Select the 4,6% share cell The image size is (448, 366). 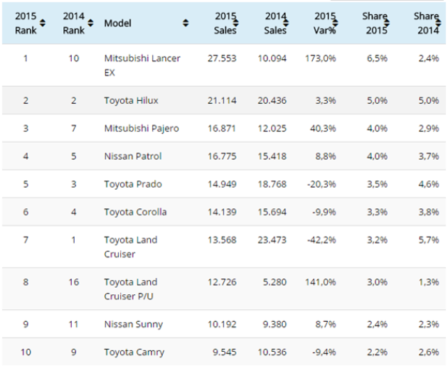tap(429, 184)
